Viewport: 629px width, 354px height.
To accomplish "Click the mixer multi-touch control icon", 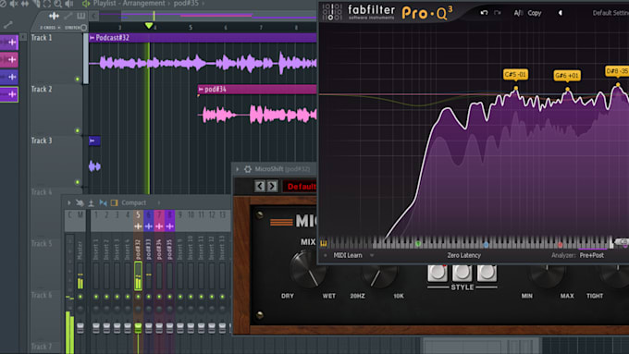I will pos(80,202).
